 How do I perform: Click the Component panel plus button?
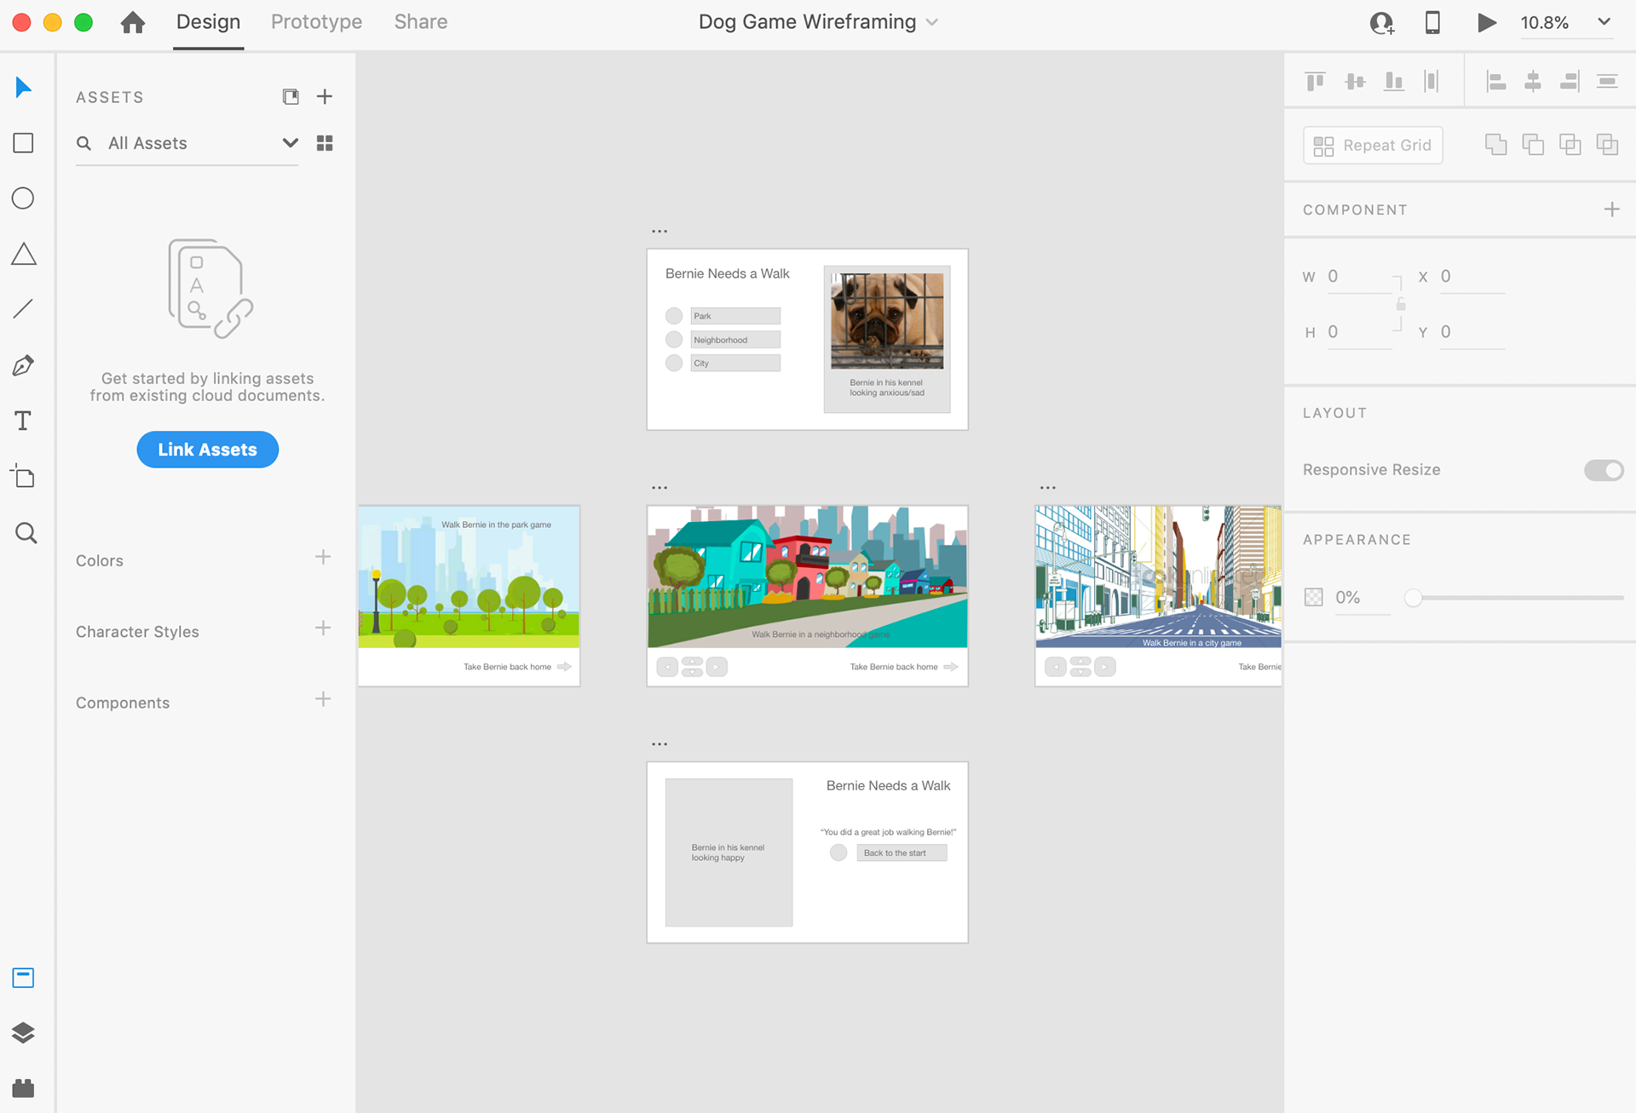(1611, 209)
